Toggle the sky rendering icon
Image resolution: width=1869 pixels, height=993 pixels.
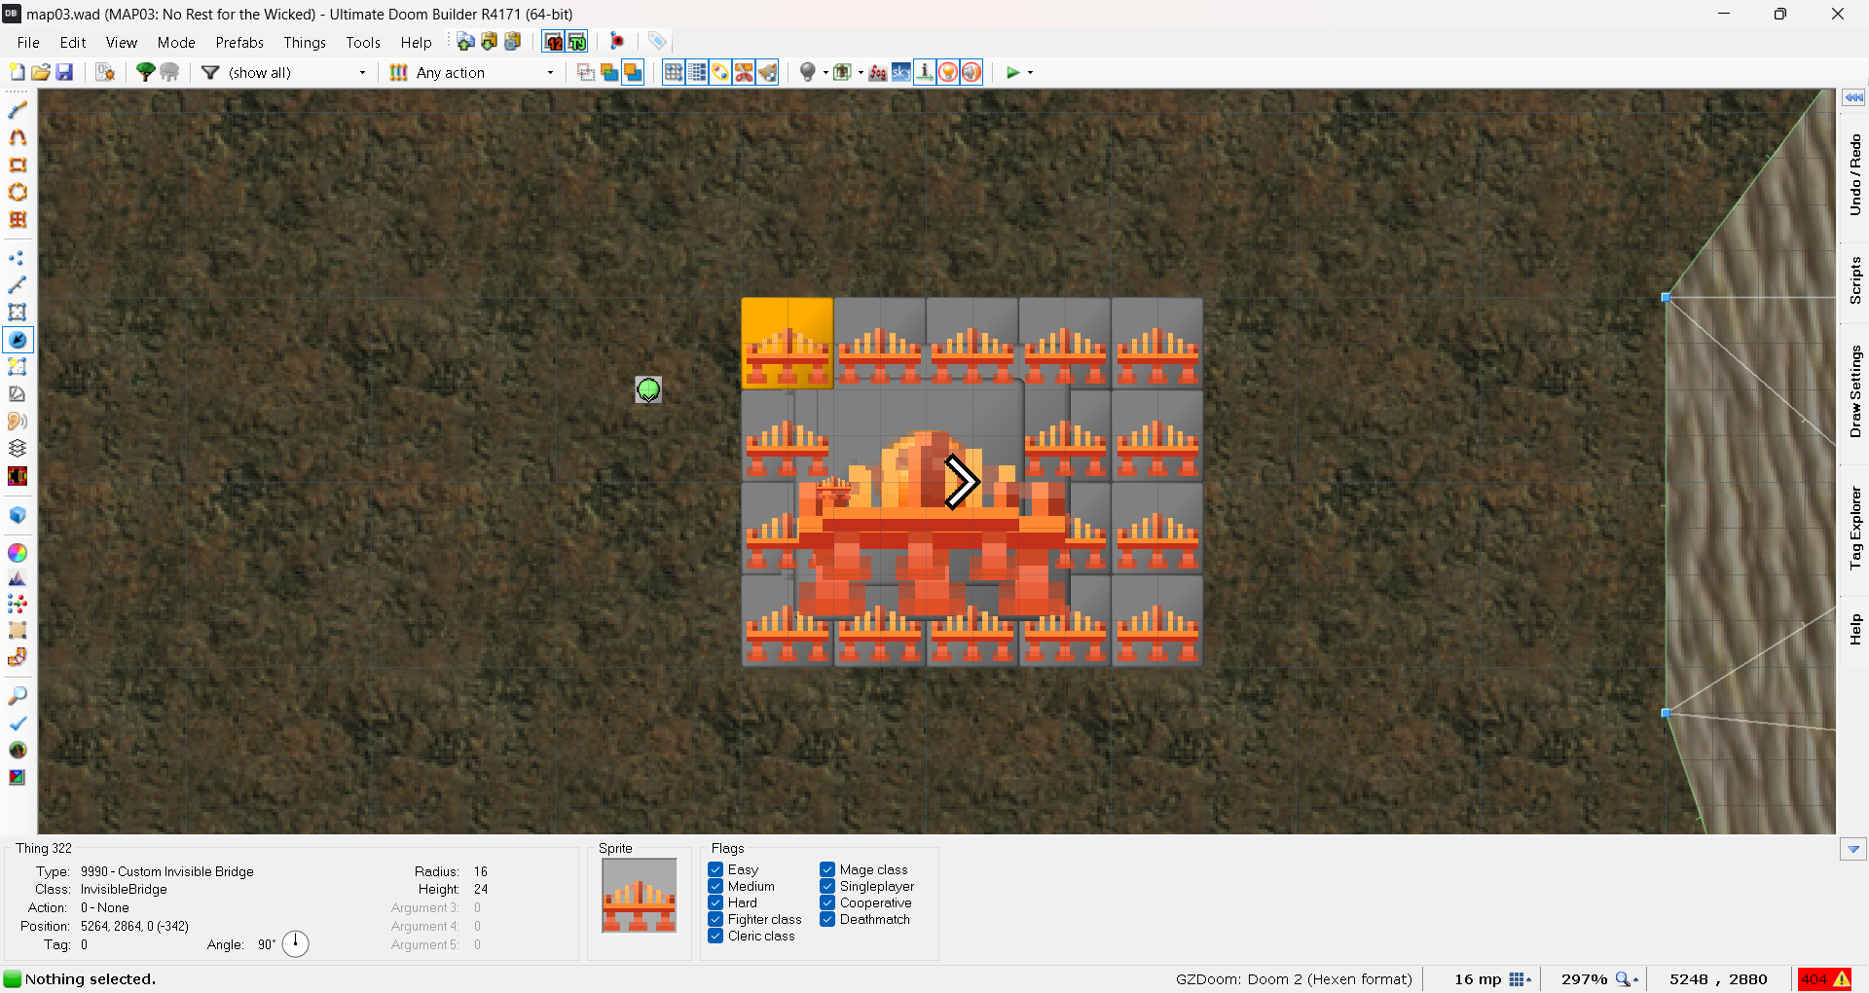(901, 72)
